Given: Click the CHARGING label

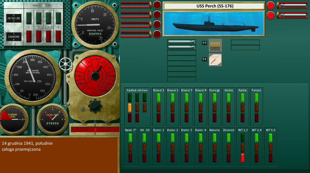Looking at the screenshot, I should (x=14, y=37).
